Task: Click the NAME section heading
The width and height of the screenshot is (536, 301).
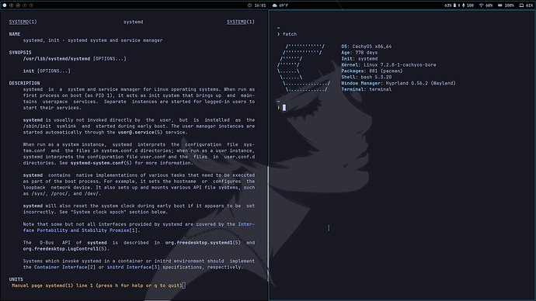Action: click(15, 34)
